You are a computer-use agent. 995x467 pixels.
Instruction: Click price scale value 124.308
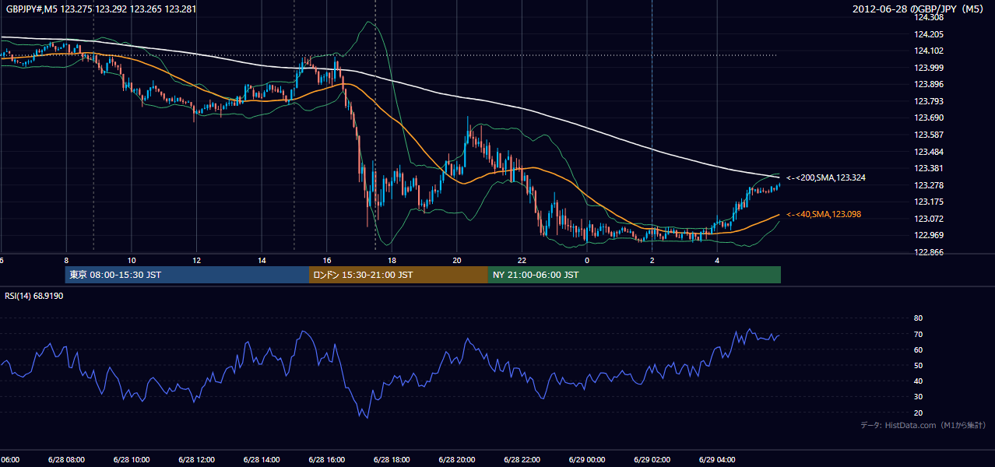(930, 17)
